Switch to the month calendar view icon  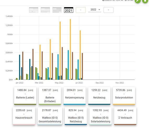57,10
